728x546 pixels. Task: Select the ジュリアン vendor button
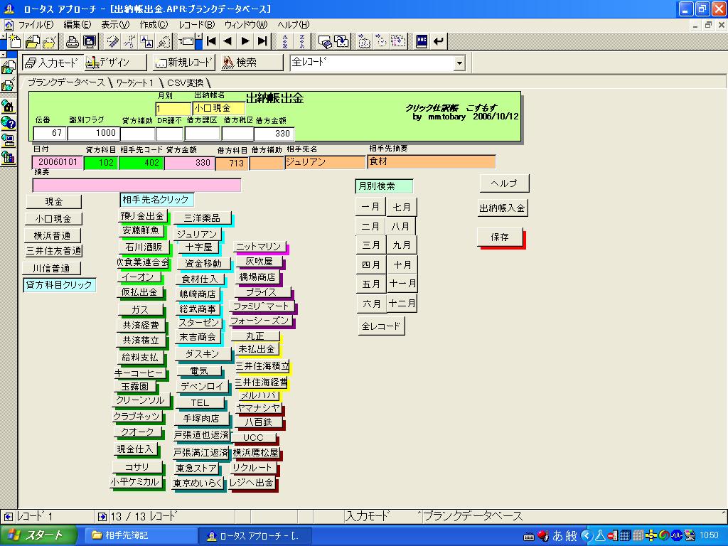197,235
